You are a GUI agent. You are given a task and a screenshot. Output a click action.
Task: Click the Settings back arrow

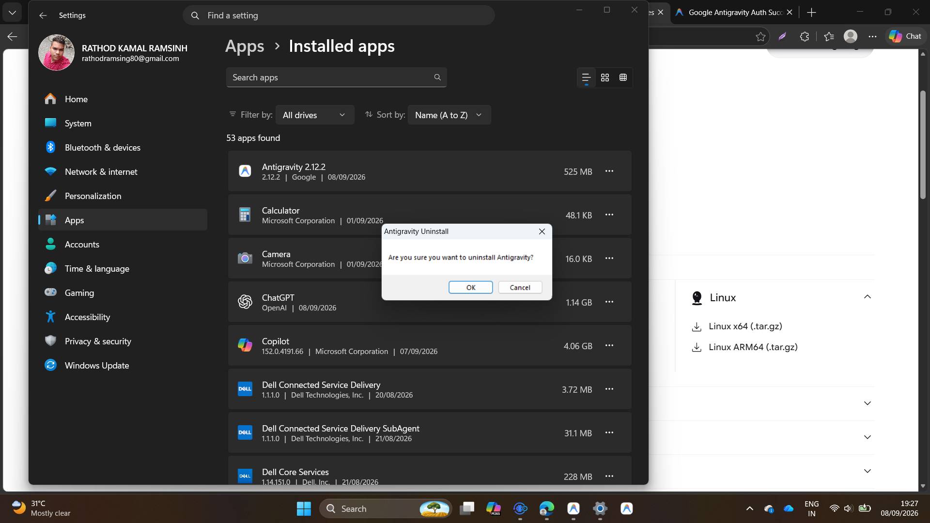click(43, 15)
